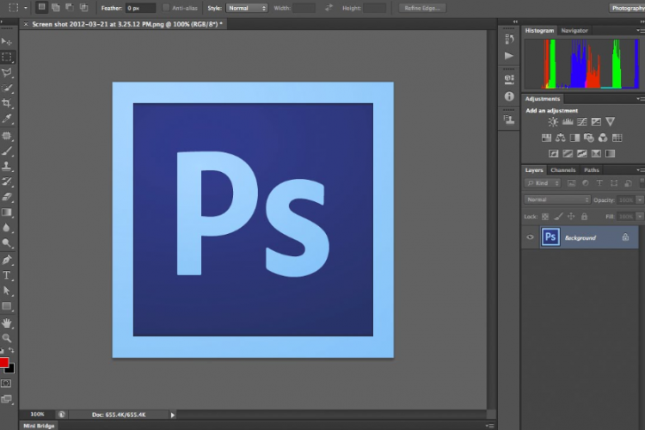This screenshot has width=645, height=430.
Task: Toggle Quick Mask mode
Action: pyautogui.click(x=6, y=383)
